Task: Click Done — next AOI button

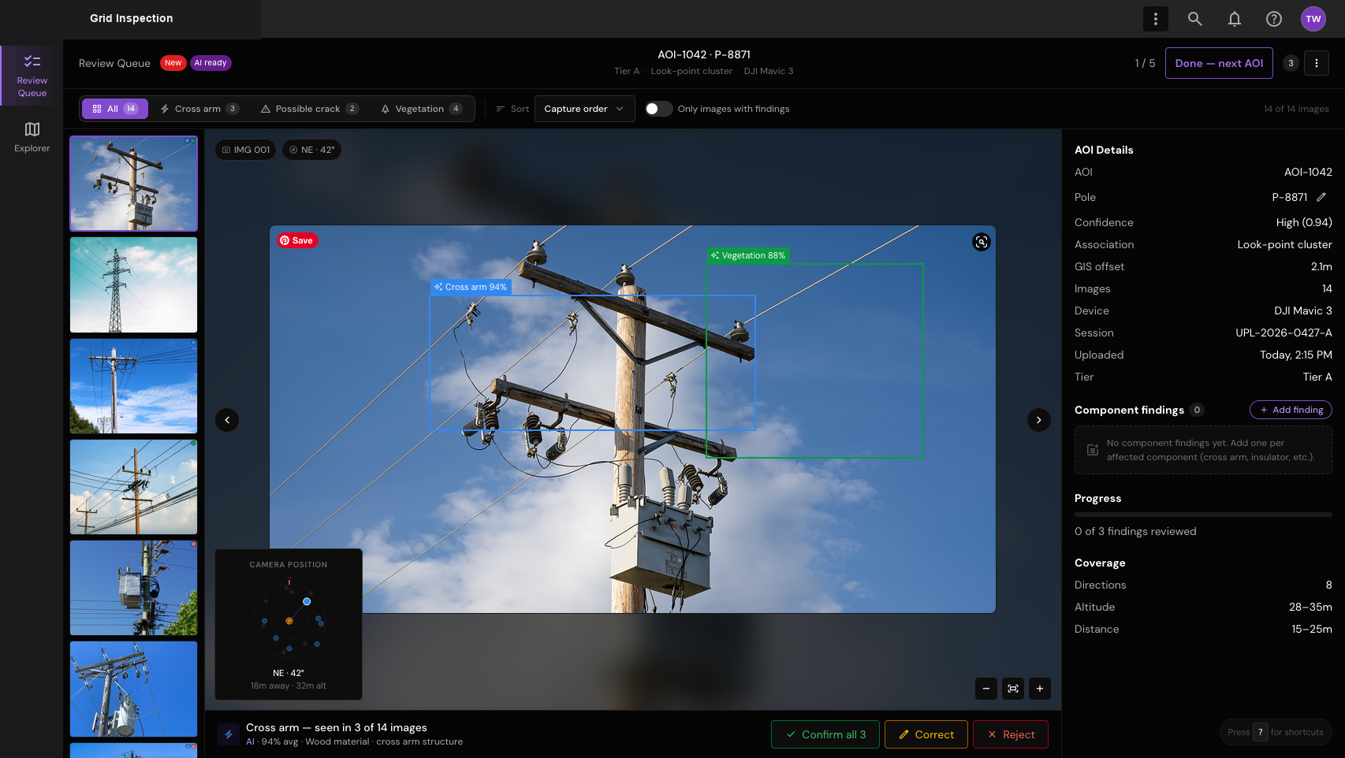Action: (x=1219, y=63)
